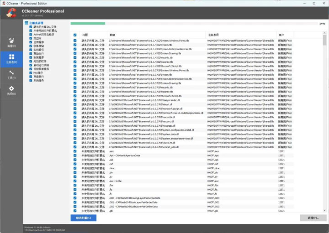Viewport: 329px width, 233px height.
Task: Toggle the ActiveX控件类标识 checkbox
Action: (31, 34)
